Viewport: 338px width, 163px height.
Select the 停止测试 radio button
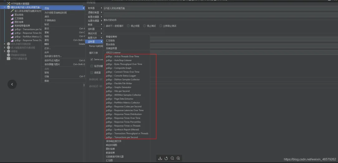(144, 26)
